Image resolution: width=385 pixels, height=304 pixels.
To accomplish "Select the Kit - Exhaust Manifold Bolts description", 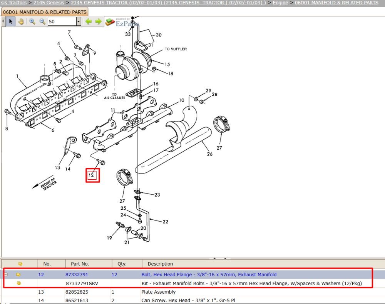I will (252, 283).
